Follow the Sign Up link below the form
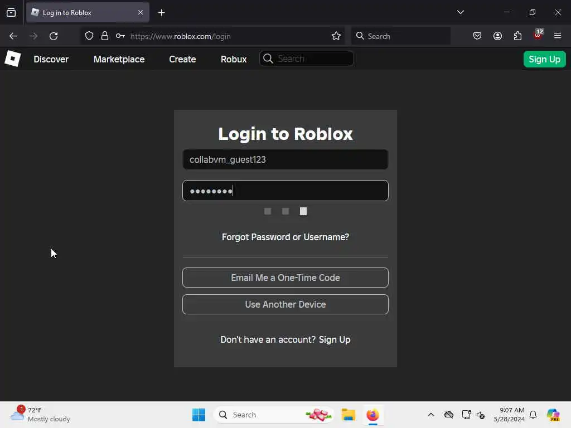This screenshot has width=571, height=428. tap(335, 339)
